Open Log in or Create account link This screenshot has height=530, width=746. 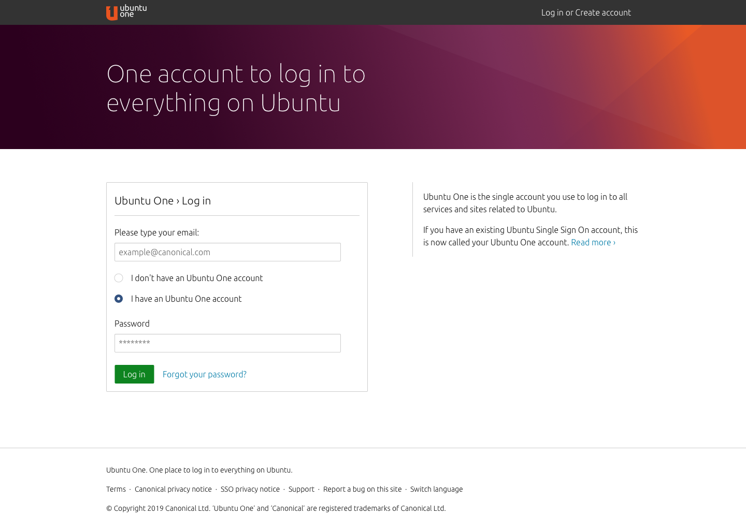click(586, 12)
